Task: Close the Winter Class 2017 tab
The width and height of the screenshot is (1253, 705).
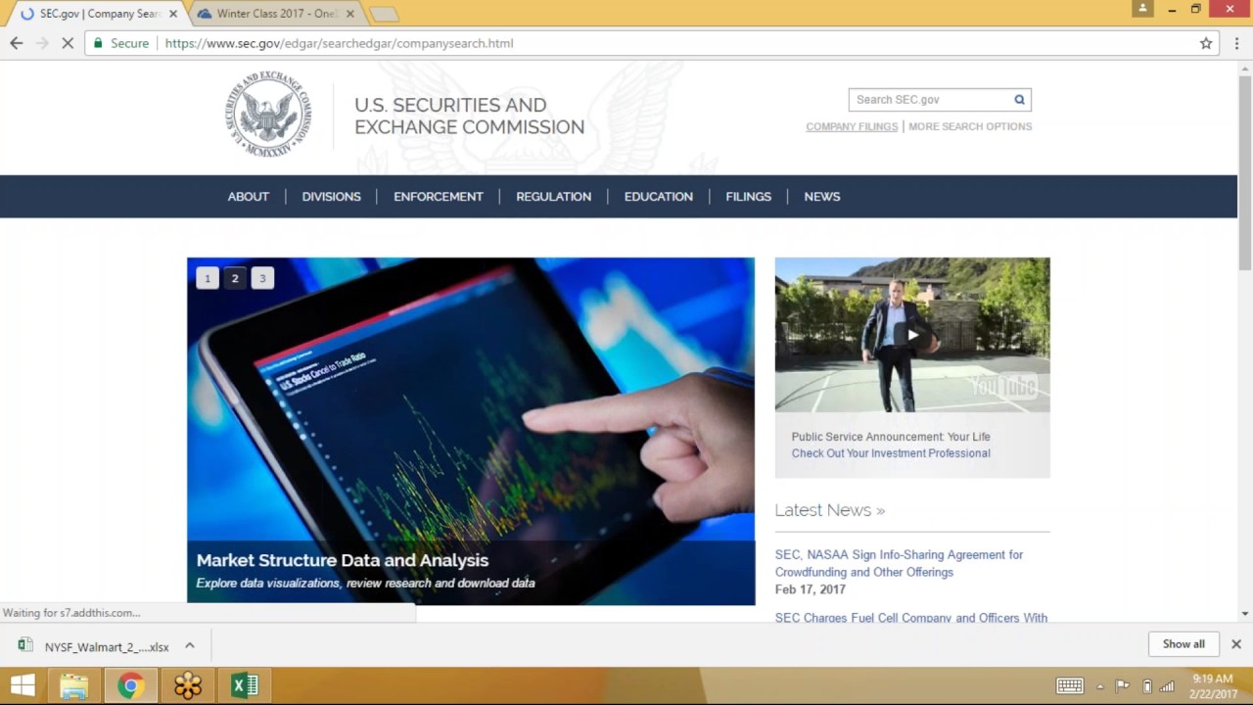Action: tap(349, 14)
